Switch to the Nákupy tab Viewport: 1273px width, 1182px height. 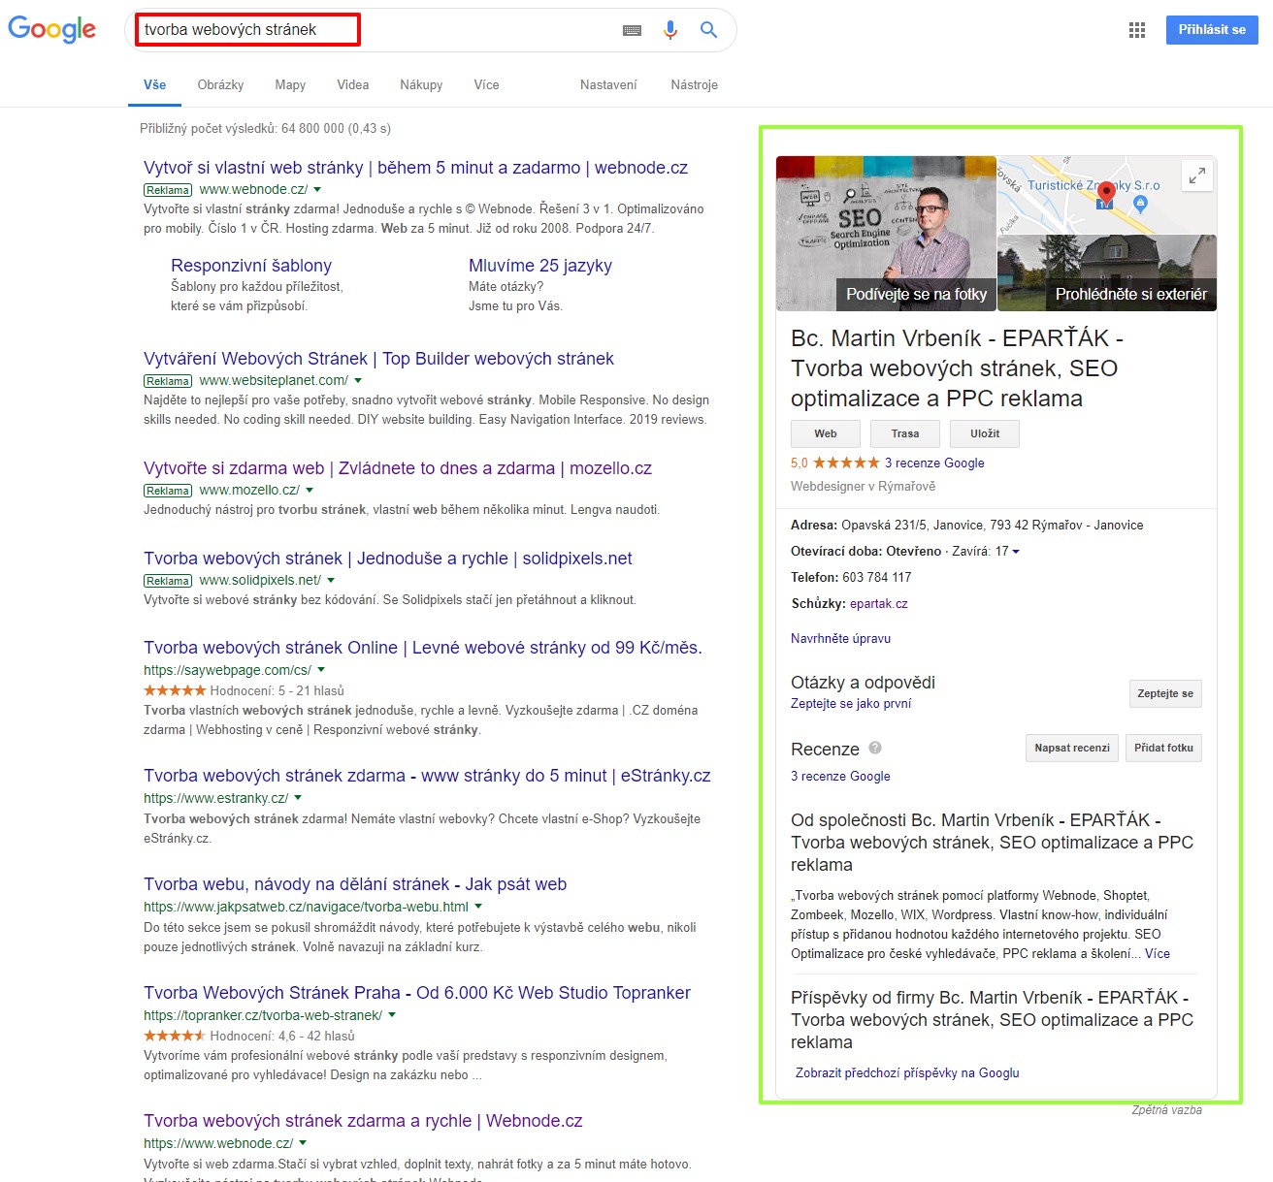[421, 85]
